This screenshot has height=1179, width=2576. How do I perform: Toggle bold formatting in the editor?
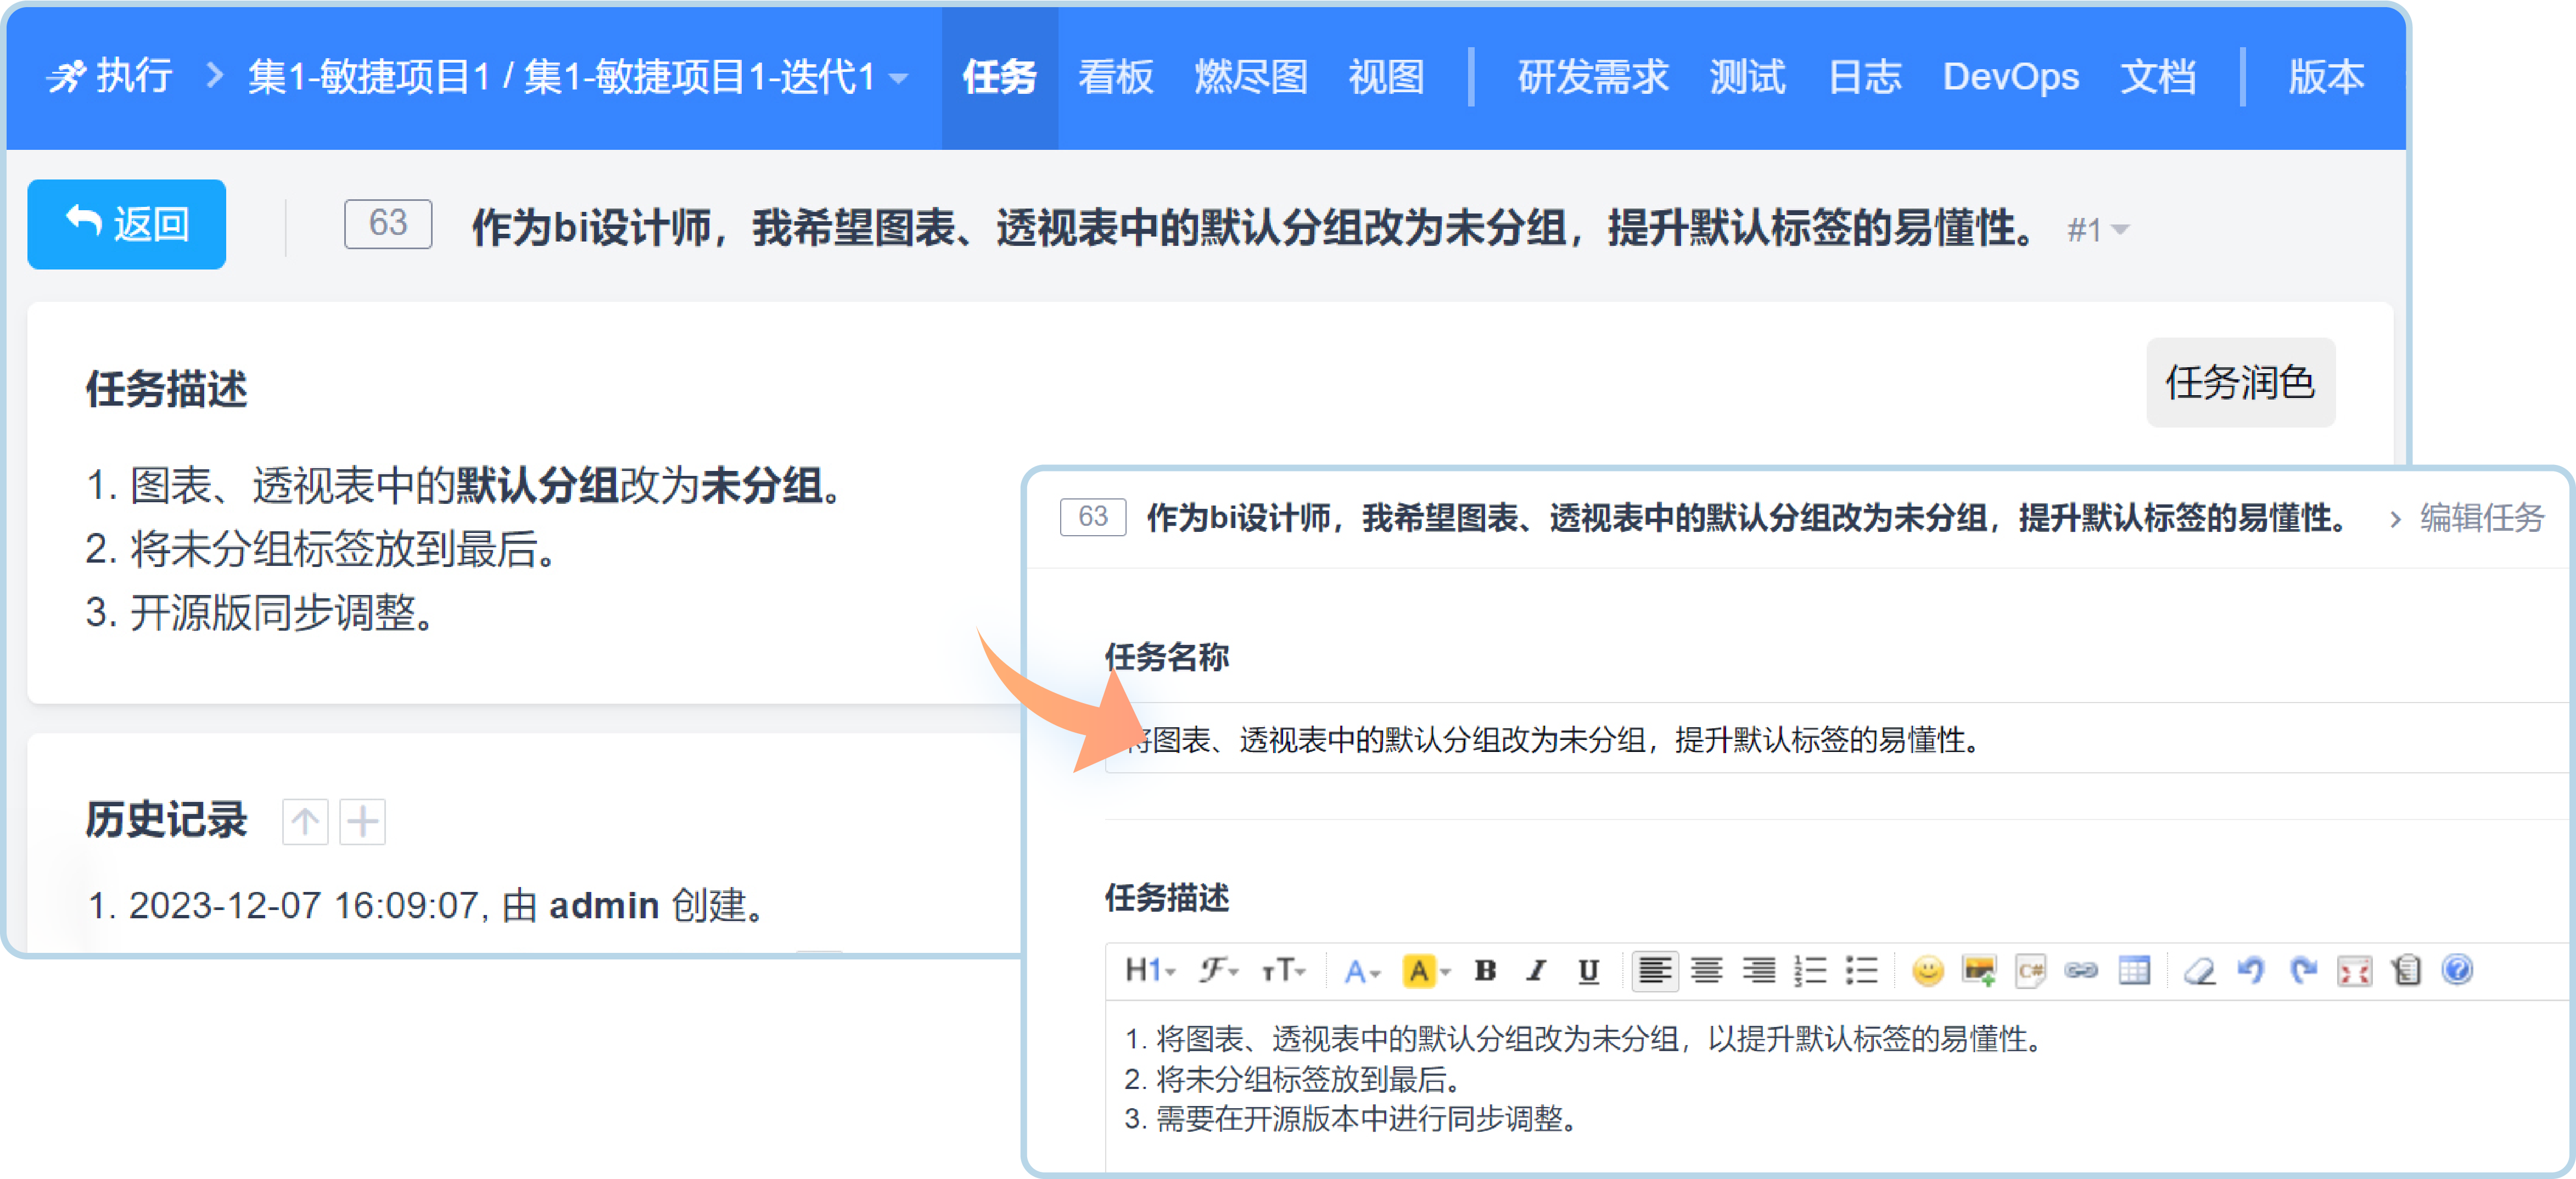tap(1485, 970)
